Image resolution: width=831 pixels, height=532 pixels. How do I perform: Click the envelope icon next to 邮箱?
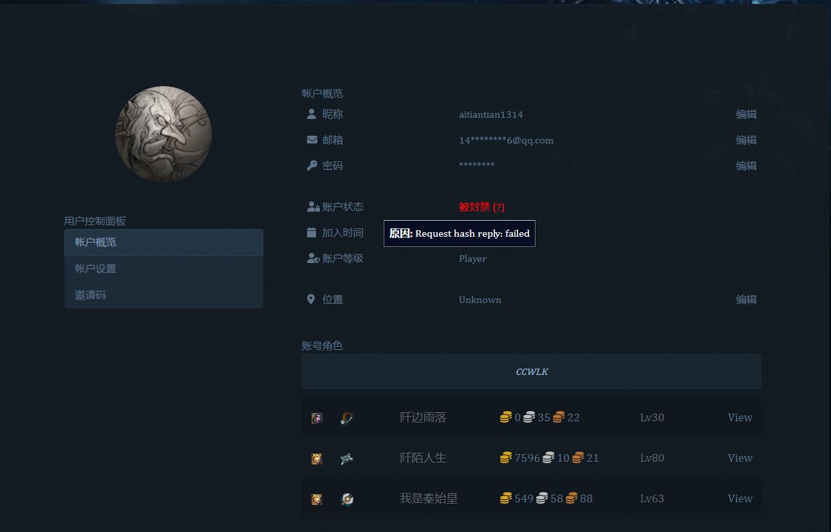point(311,140)
